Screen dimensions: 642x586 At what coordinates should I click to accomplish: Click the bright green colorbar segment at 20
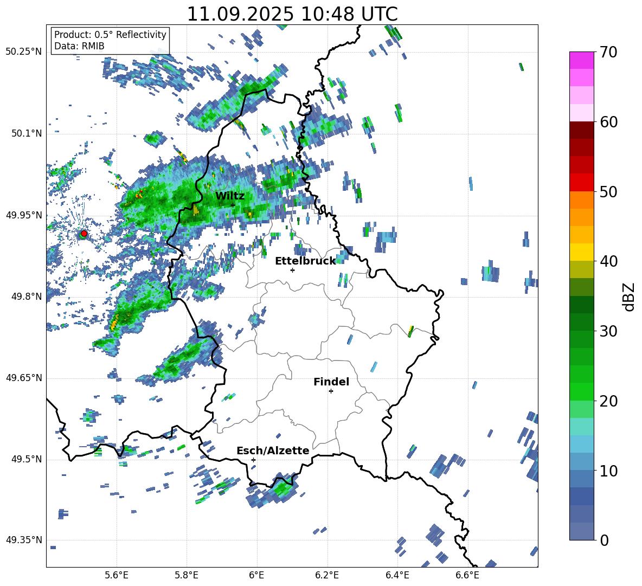[x=582, y=392]
